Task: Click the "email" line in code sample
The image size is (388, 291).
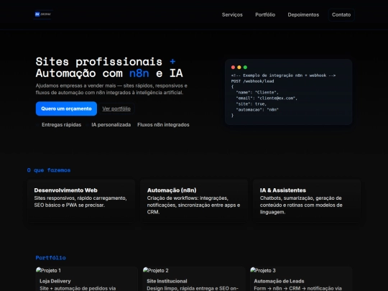Action: pos(267,98)
